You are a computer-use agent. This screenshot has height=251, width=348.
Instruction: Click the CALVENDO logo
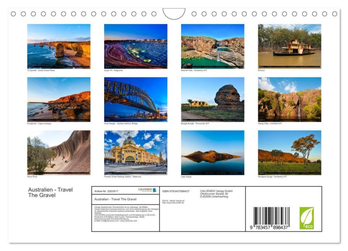[147, 190]
